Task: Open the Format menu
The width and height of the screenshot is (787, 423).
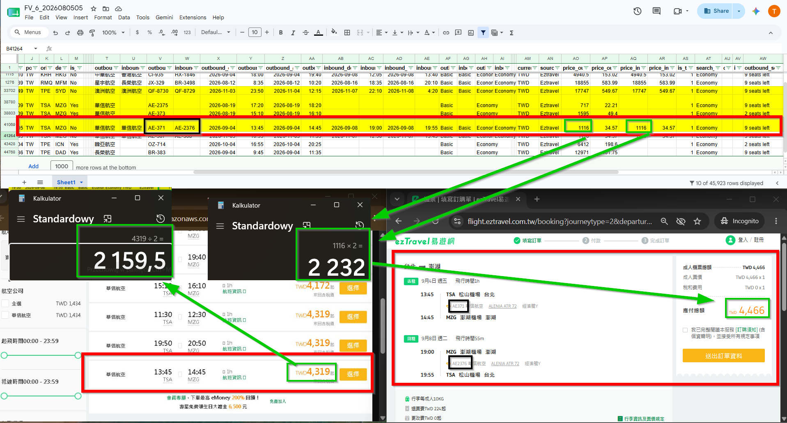Action: pyautogui.click(x=103, y=18)
